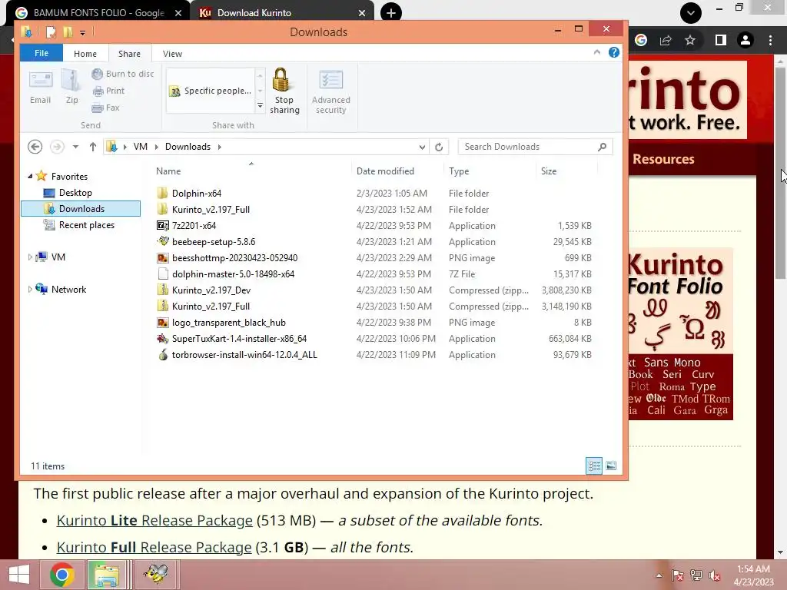
Task: Switch to the Share ribbon tab
Action: click(129, 54)
